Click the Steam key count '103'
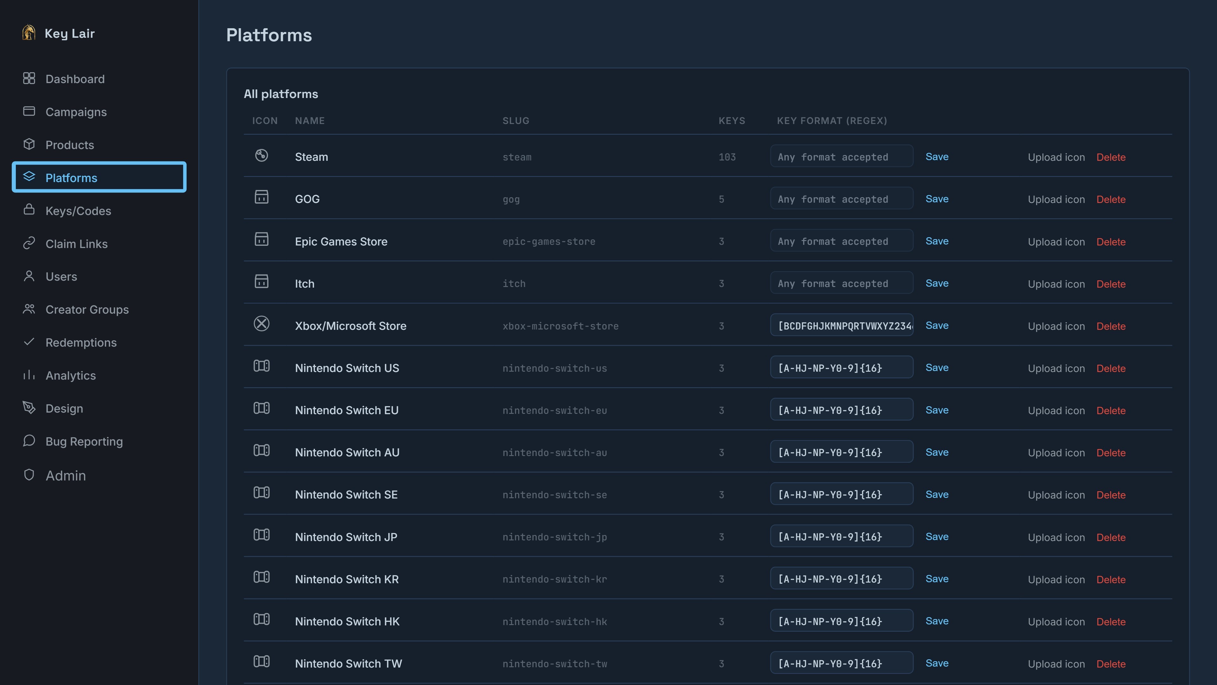This screenshot has width=1217, height=685. (x=727, y=157)
